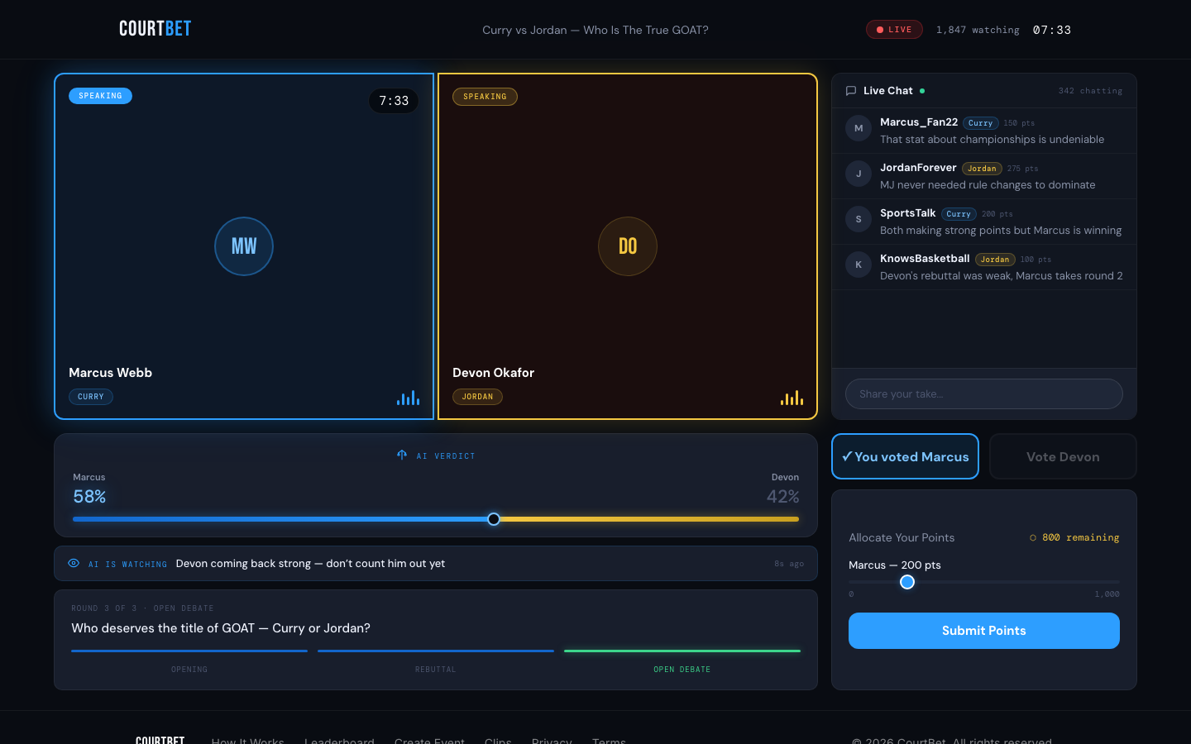The image size is (1191, 744).
Task: Toggle the You voted Marcus button
Action: pyautogui.click(x=905, y=456)
